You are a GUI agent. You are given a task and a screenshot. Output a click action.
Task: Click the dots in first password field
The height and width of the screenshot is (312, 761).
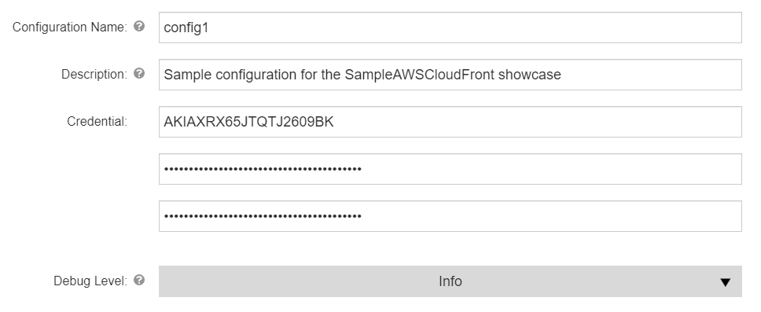(x=262, y=169)
